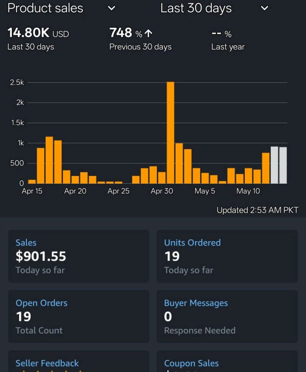Open the Sales card link
Image resolution: width=306 pixels, height=372 pixels.
tap(26, 243)
